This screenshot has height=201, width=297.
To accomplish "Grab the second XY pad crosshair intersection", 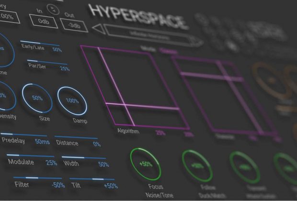I will coord(228,78).
